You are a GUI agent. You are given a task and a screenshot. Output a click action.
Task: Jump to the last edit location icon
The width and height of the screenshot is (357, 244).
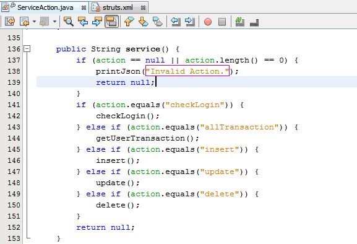10,22
